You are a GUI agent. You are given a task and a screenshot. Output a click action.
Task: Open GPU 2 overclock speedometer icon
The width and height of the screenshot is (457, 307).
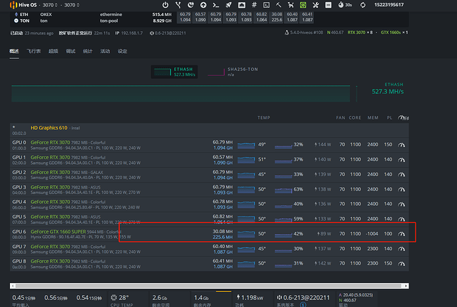point(401,175)
